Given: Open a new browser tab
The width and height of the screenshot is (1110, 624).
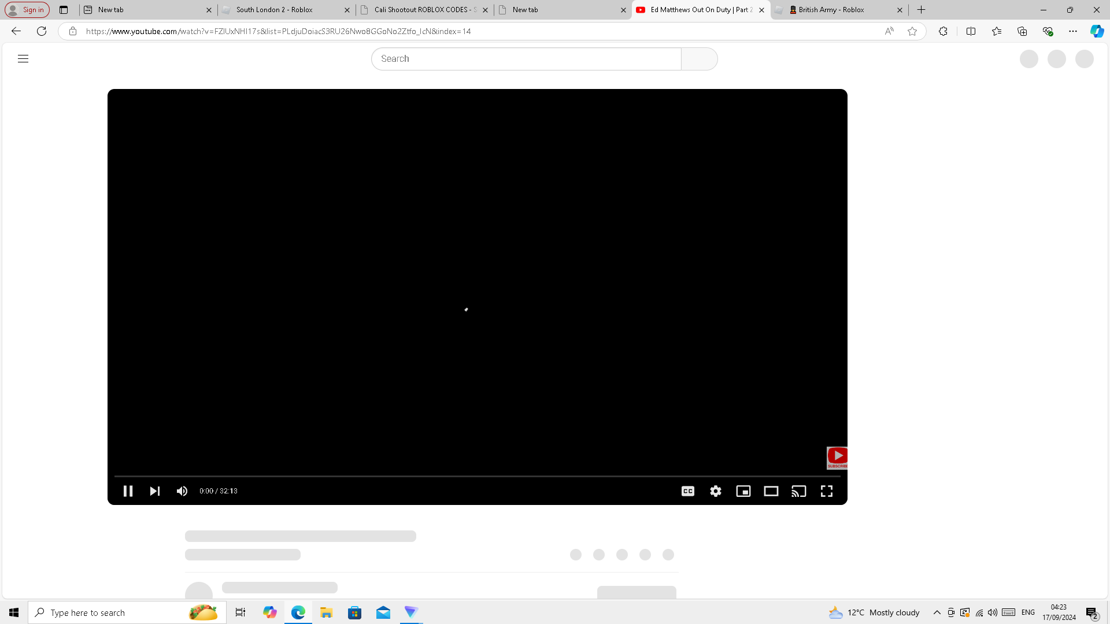Looking at the screenshot, I should 922,10.
